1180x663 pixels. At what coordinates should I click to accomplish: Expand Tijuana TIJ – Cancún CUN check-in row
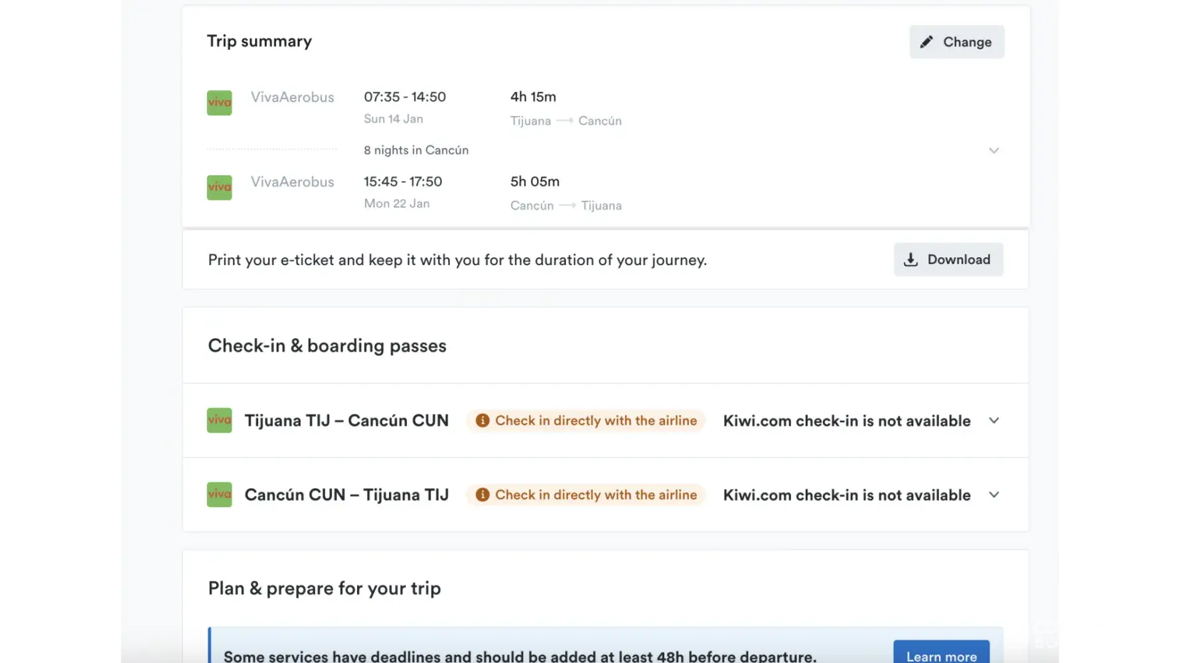994,420
